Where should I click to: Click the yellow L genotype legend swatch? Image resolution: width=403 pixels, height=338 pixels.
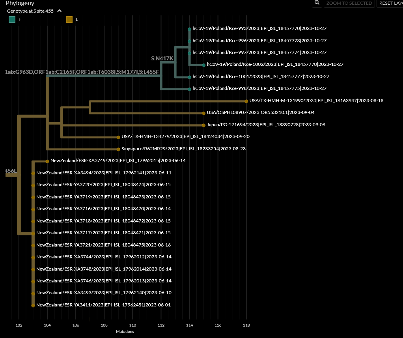[x=69, y=19]
